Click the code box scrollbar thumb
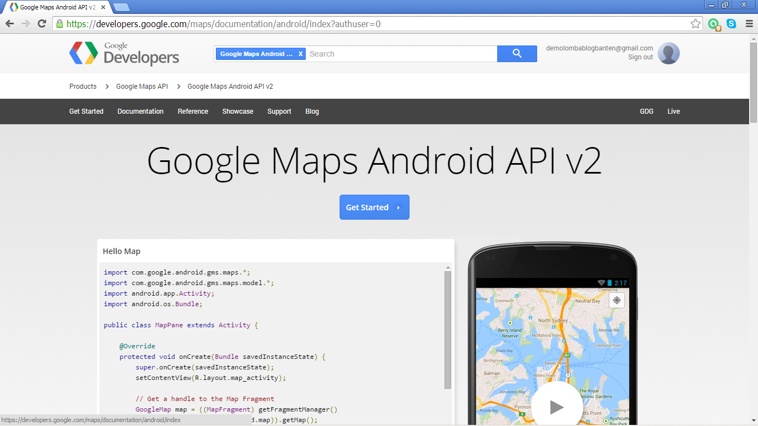758x426 pixels. tap(448, 330)
